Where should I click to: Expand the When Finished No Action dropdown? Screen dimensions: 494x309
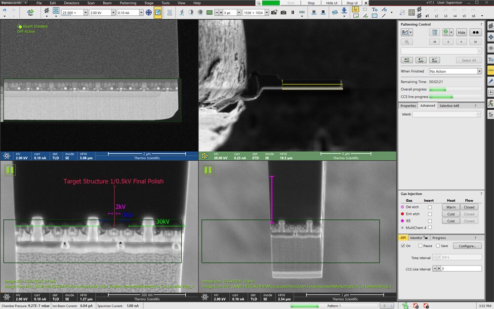[479, 71]
